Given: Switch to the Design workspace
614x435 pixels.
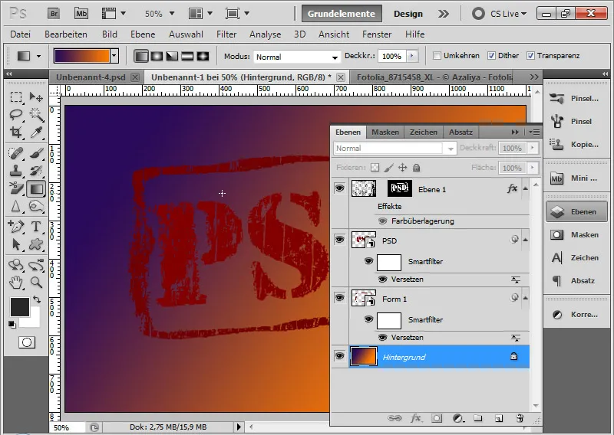Looking at the screenshot, I should tap(408, 14).
